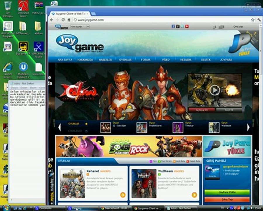Open the metin2 archive desktop icon
The image size is (263, 211).
38,8
